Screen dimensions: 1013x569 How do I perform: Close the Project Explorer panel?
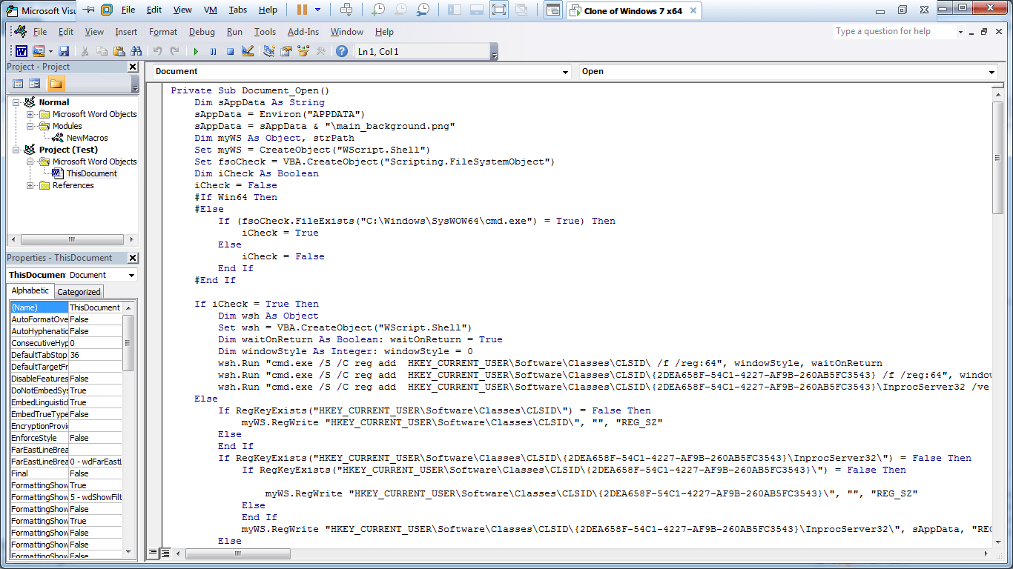pos(133,67)
